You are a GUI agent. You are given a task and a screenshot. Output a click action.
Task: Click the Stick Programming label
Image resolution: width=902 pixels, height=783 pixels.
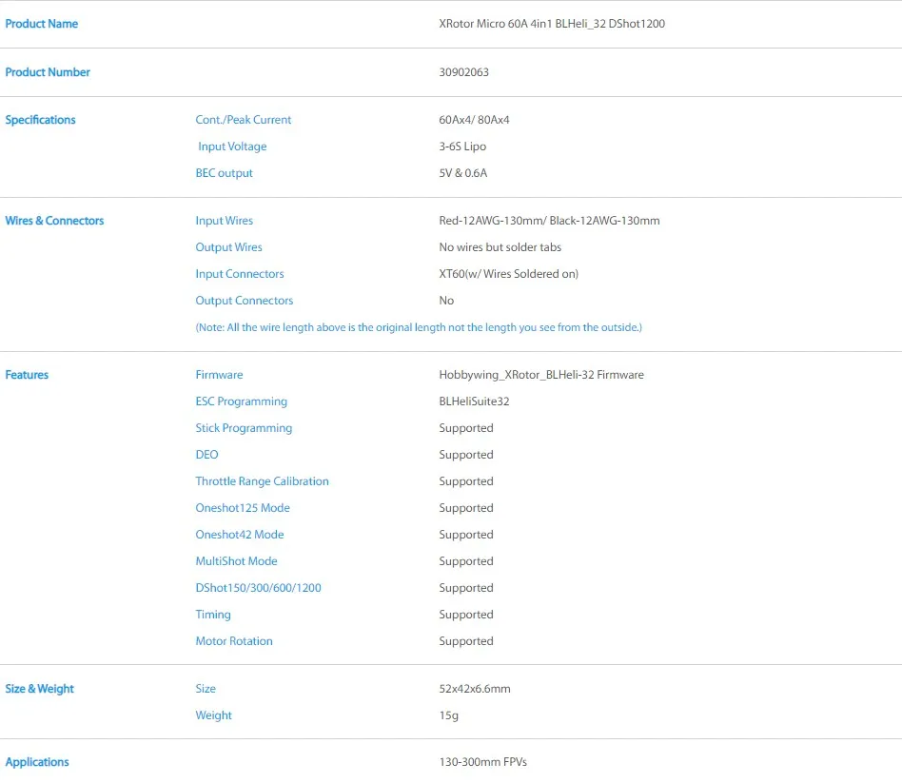pos(244,428)
